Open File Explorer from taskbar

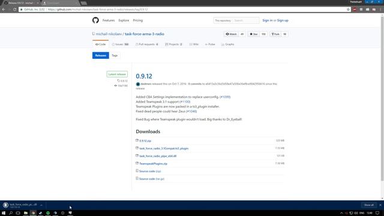click(25, 213)
